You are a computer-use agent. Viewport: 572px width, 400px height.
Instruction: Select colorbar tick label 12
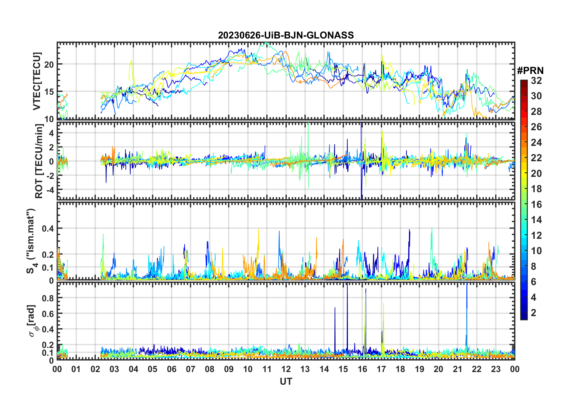[x=536, y=235]
